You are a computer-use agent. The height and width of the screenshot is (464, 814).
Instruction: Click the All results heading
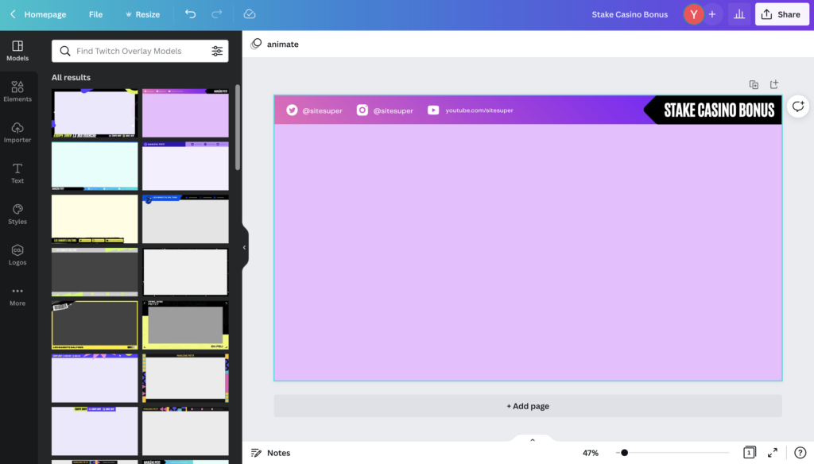pyautogui.click(x=71, y=77)
